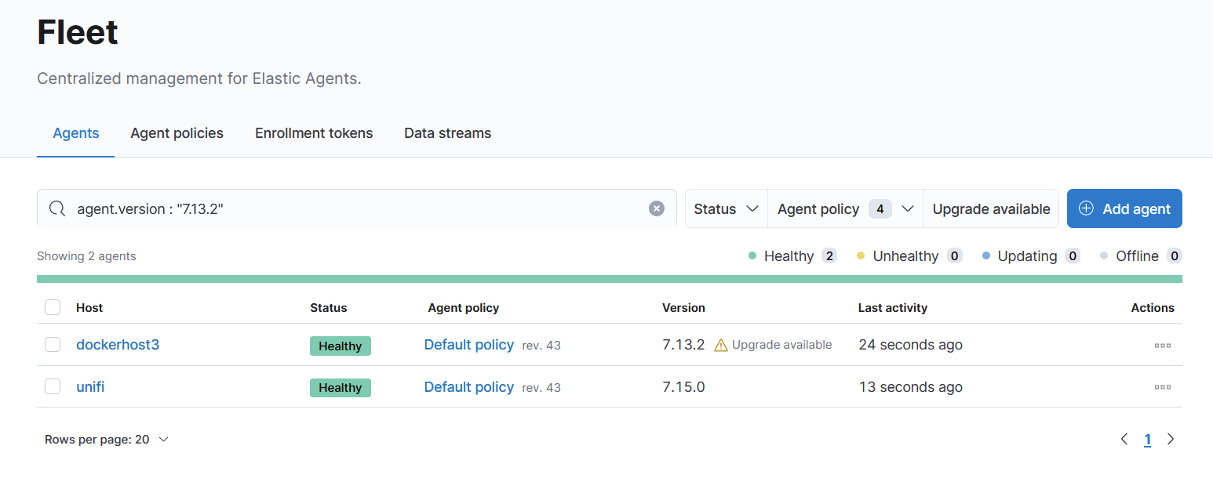Image resolution: width=1213 pixels, height=489 pixels.
Task: Check the select-all agents checkbox
Action: (52, 307)
